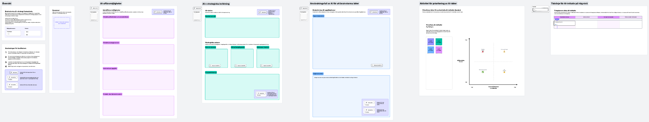Select the teal sticky note

439,42
